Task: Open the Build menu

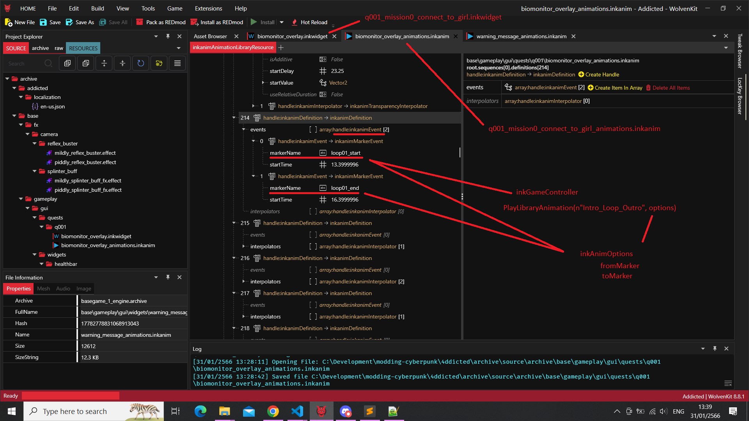Action: click(98, 8)
